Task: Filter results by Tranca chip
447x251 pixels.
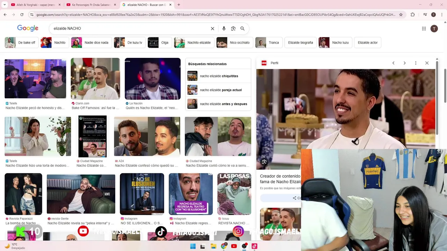Action: tap(269, 43)
